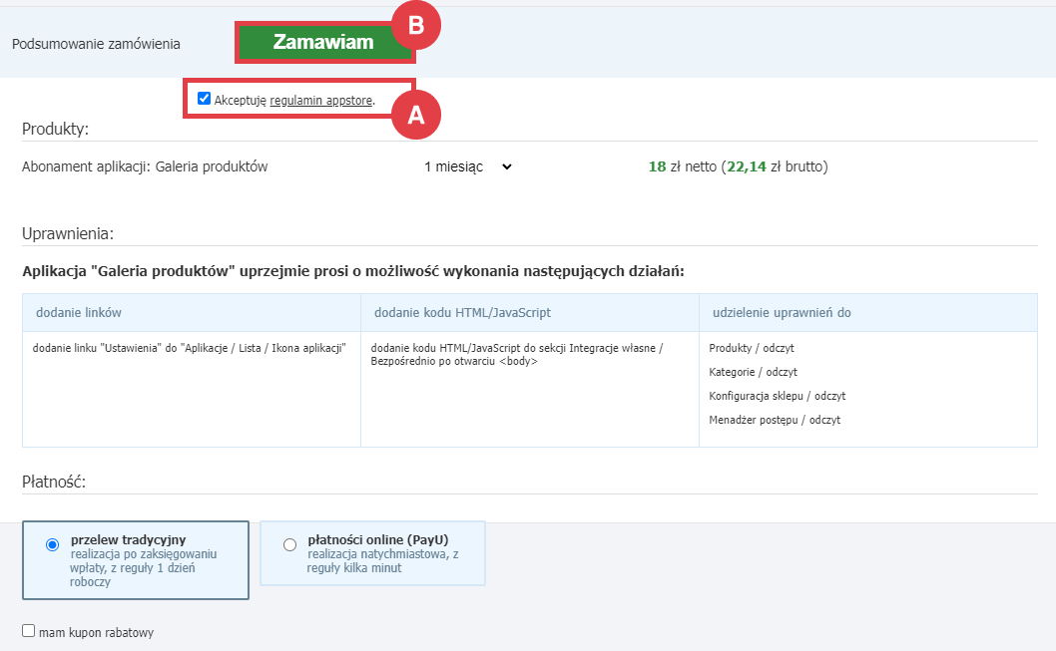Screen dimensions: 1056x651
Task: Click the Abonament aplikacji: Galeria produktów label
Action: (145, 166)
